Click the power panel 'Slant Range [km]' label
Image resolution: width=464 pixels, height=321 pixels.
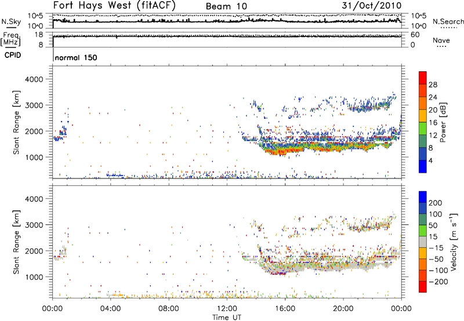pyautogui.click(x=16, y=122)
